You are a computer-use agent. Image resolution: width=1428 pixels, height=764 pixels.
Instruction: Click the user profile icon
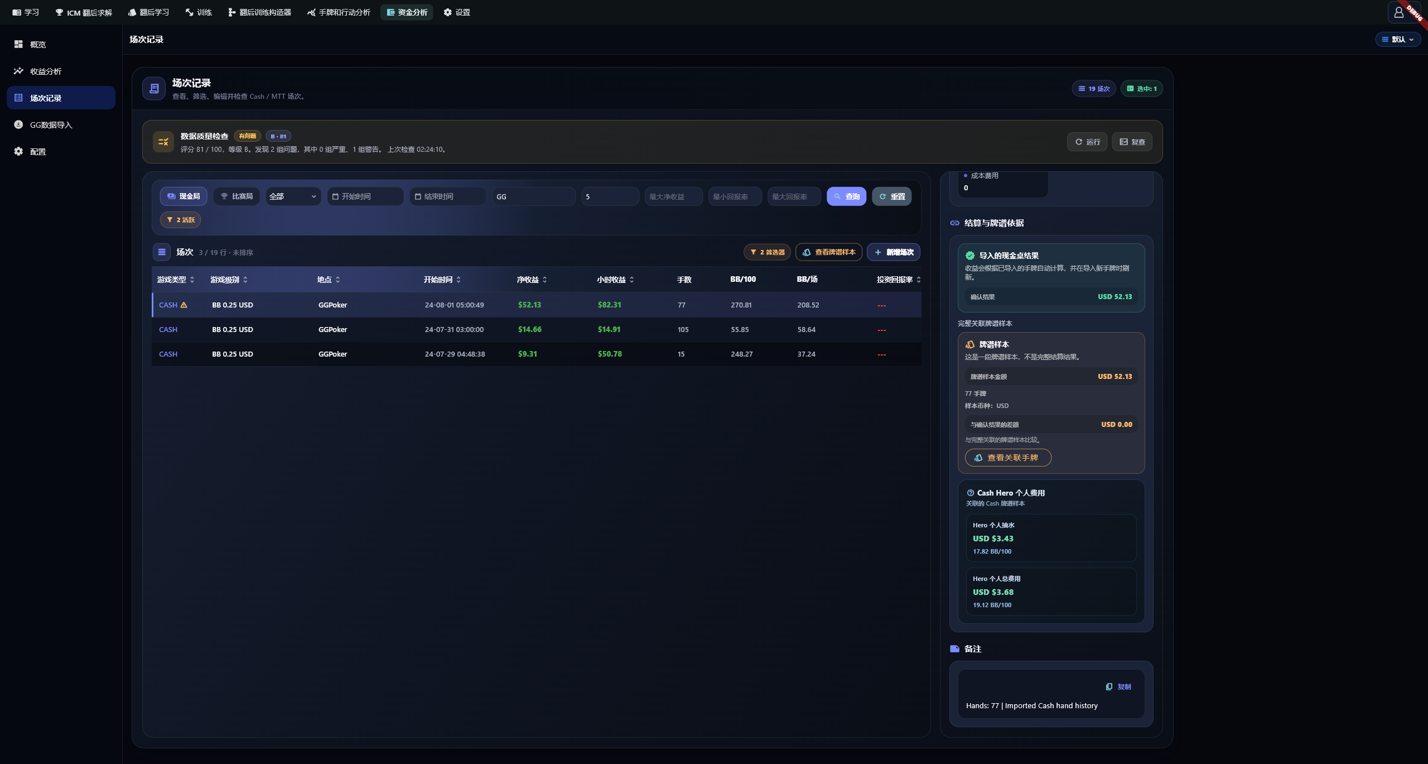1398,12
